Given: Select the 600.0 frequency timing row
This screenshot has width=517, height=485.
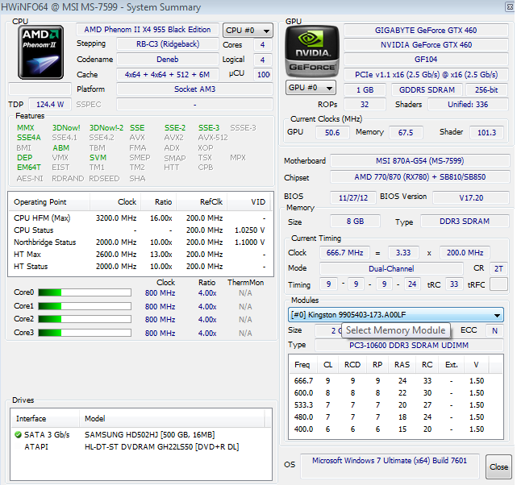Looking at the screenshot, I should coord(396,393).
